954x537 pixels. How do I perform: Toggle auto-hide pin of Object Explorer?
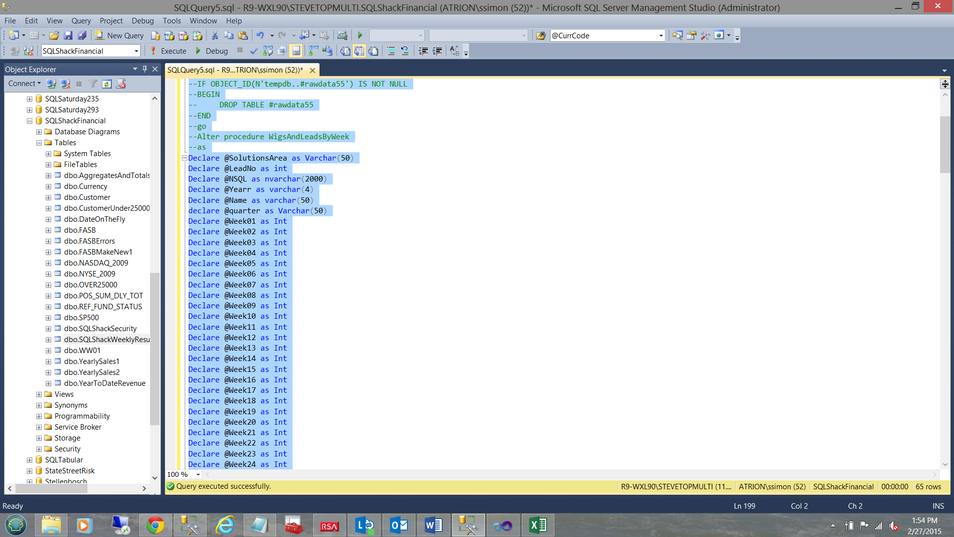pos(145,69)
